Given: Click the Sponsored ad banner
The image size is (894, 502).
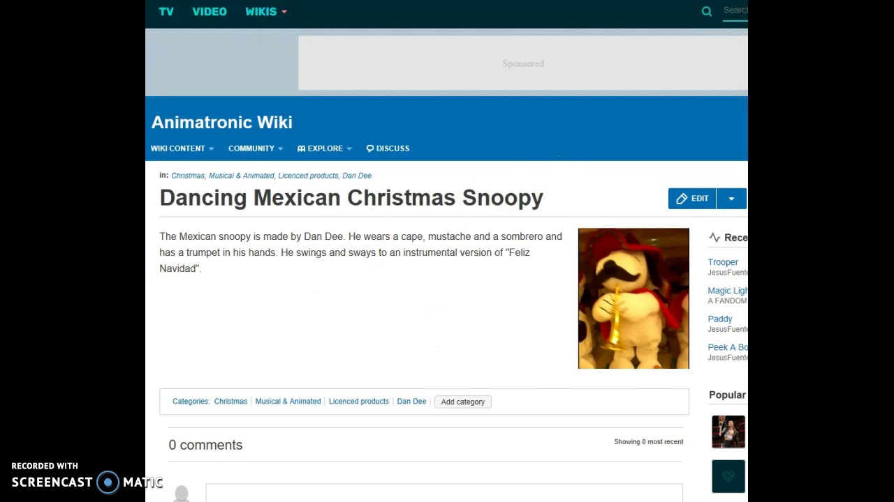Looking at the screenshot, I should click(x=522, y=63).
